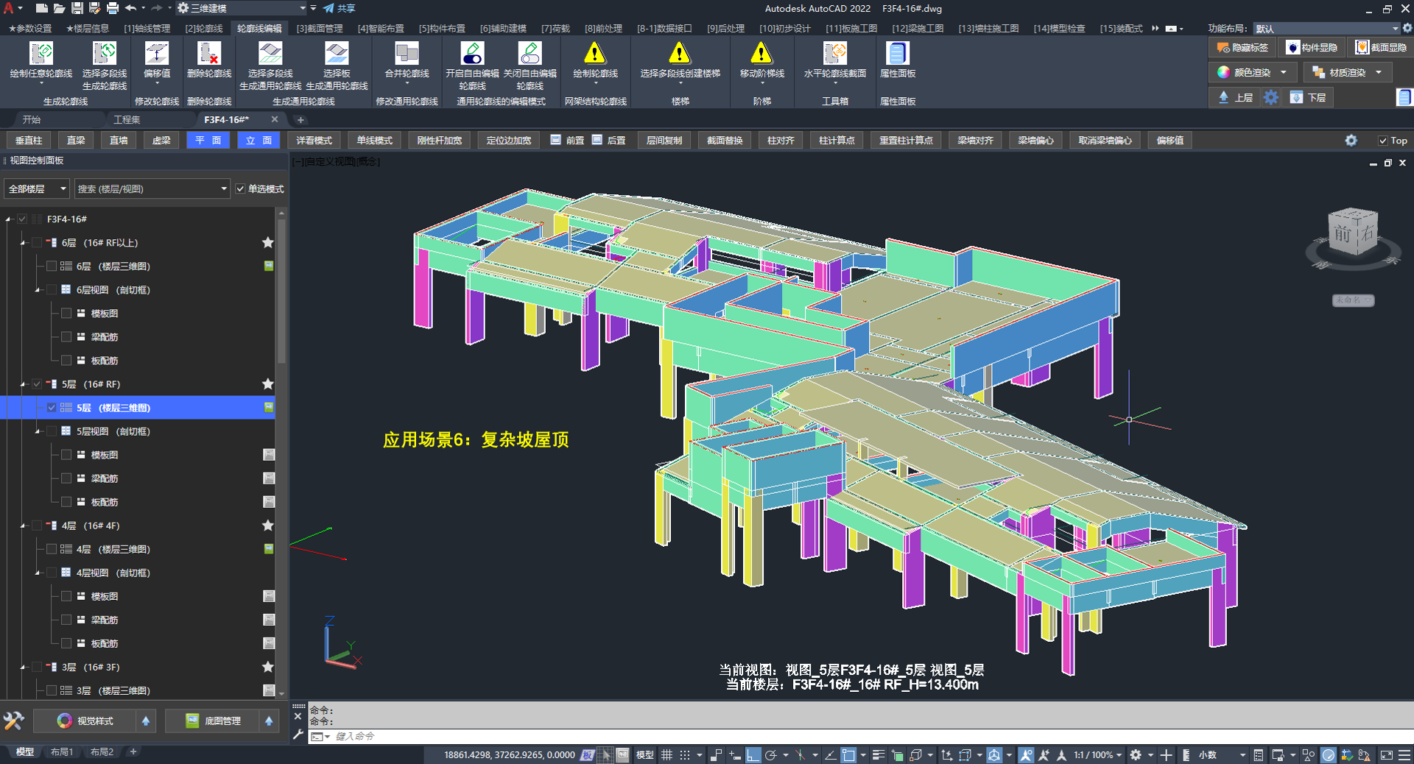This screenshot has width=1414, height=764.
Task: Click the 绘制任意轮廓线 ribbon icon
Action: (41, 54)
